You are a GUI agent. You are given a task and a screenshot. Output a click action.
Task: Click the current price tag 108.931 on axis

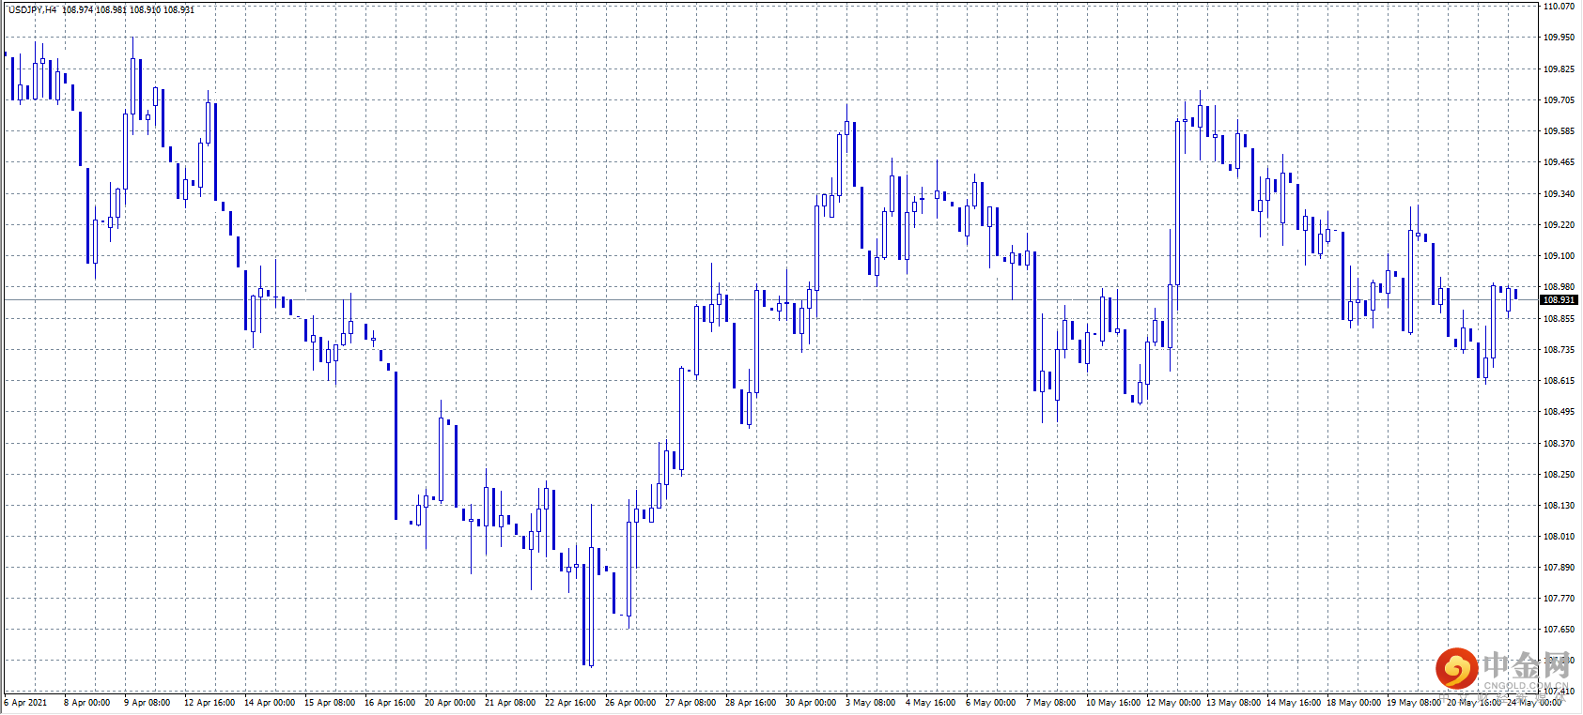click(x=1559, y=300)
